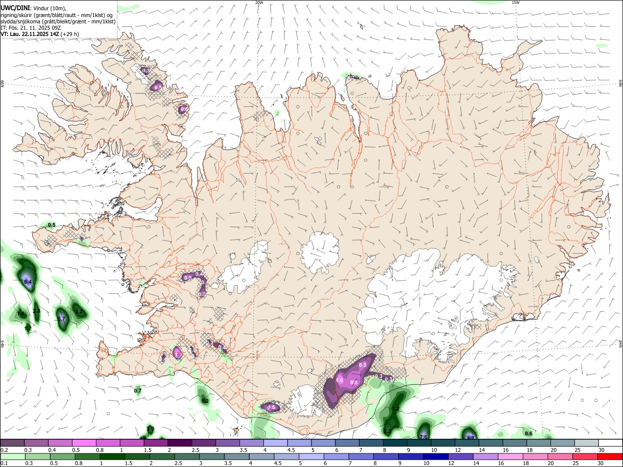Viewport: 623px width, 467px height.
Task: Select the dark teal 8 swatch in upper legend
Action: pos(395,443)
